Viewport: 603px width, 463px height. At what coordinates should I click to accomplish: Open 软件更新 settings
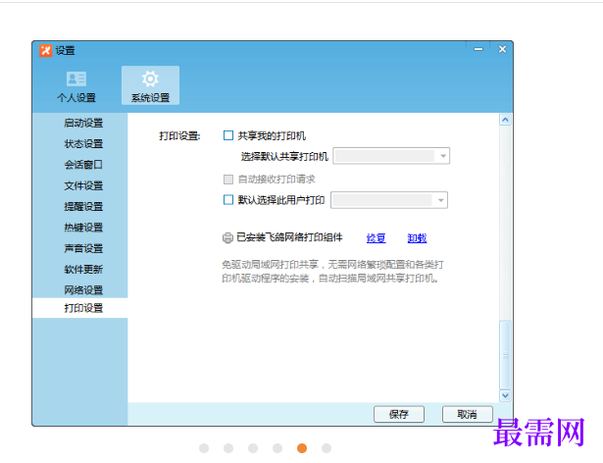(83, 270)
